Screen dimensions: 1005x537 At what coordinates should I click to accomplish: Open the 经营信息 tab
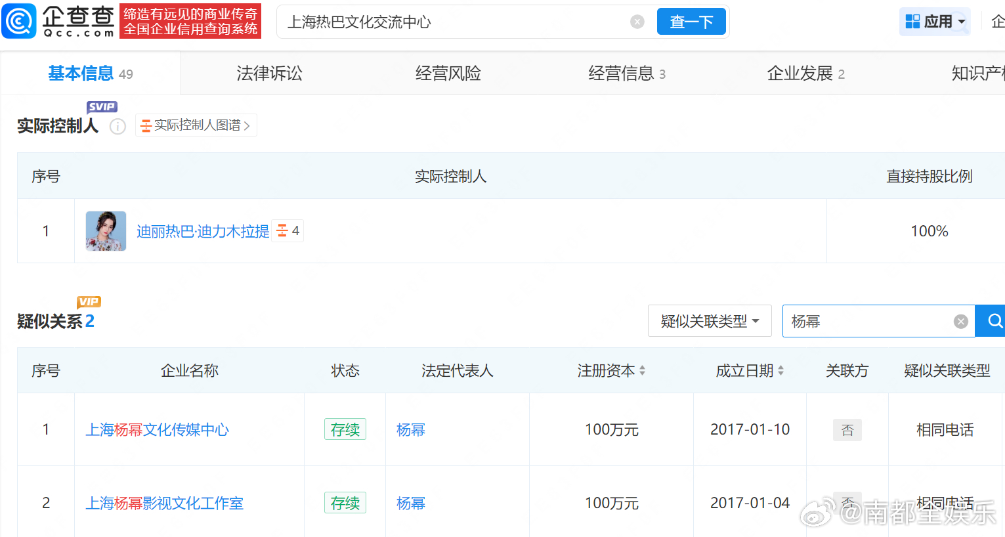pos(627,74)
